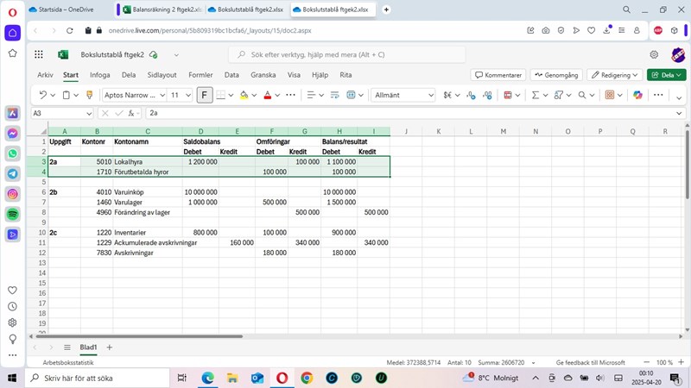This screenshot has width=691, height=388.
Task: Click the Spotify icon in Opera sidebar
Action: coord(13,214)
